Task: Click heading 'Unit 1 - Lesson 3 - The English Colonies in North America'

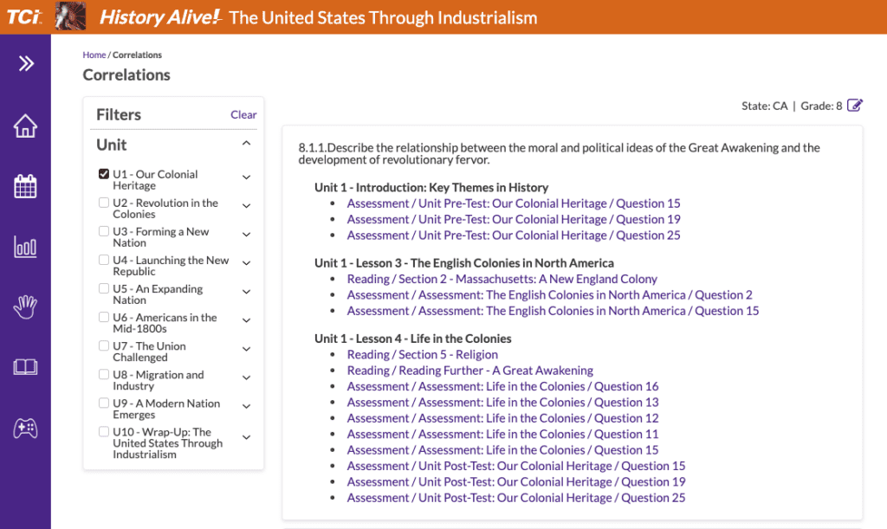Action: (x=464, y=263)
